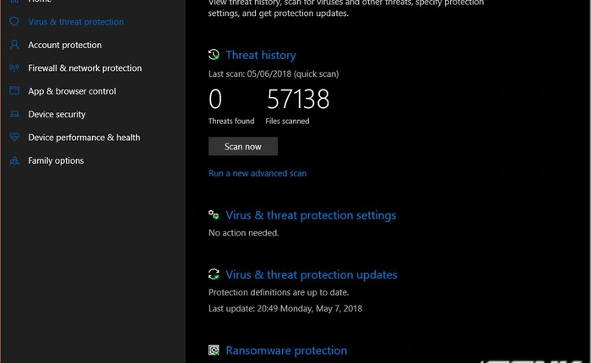Click Protection definitions are up to date text
Viewport: 591px width, 363px height.
pos(279,293)
